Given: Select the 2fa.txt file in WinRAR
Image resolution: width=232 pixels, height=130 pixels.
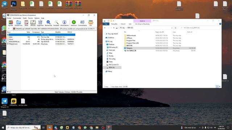Looking at the screenshot, I should [41, 39].
